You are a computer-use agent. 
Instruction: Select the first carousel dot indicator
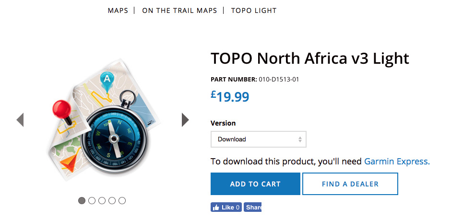click(x=82, y=200)
